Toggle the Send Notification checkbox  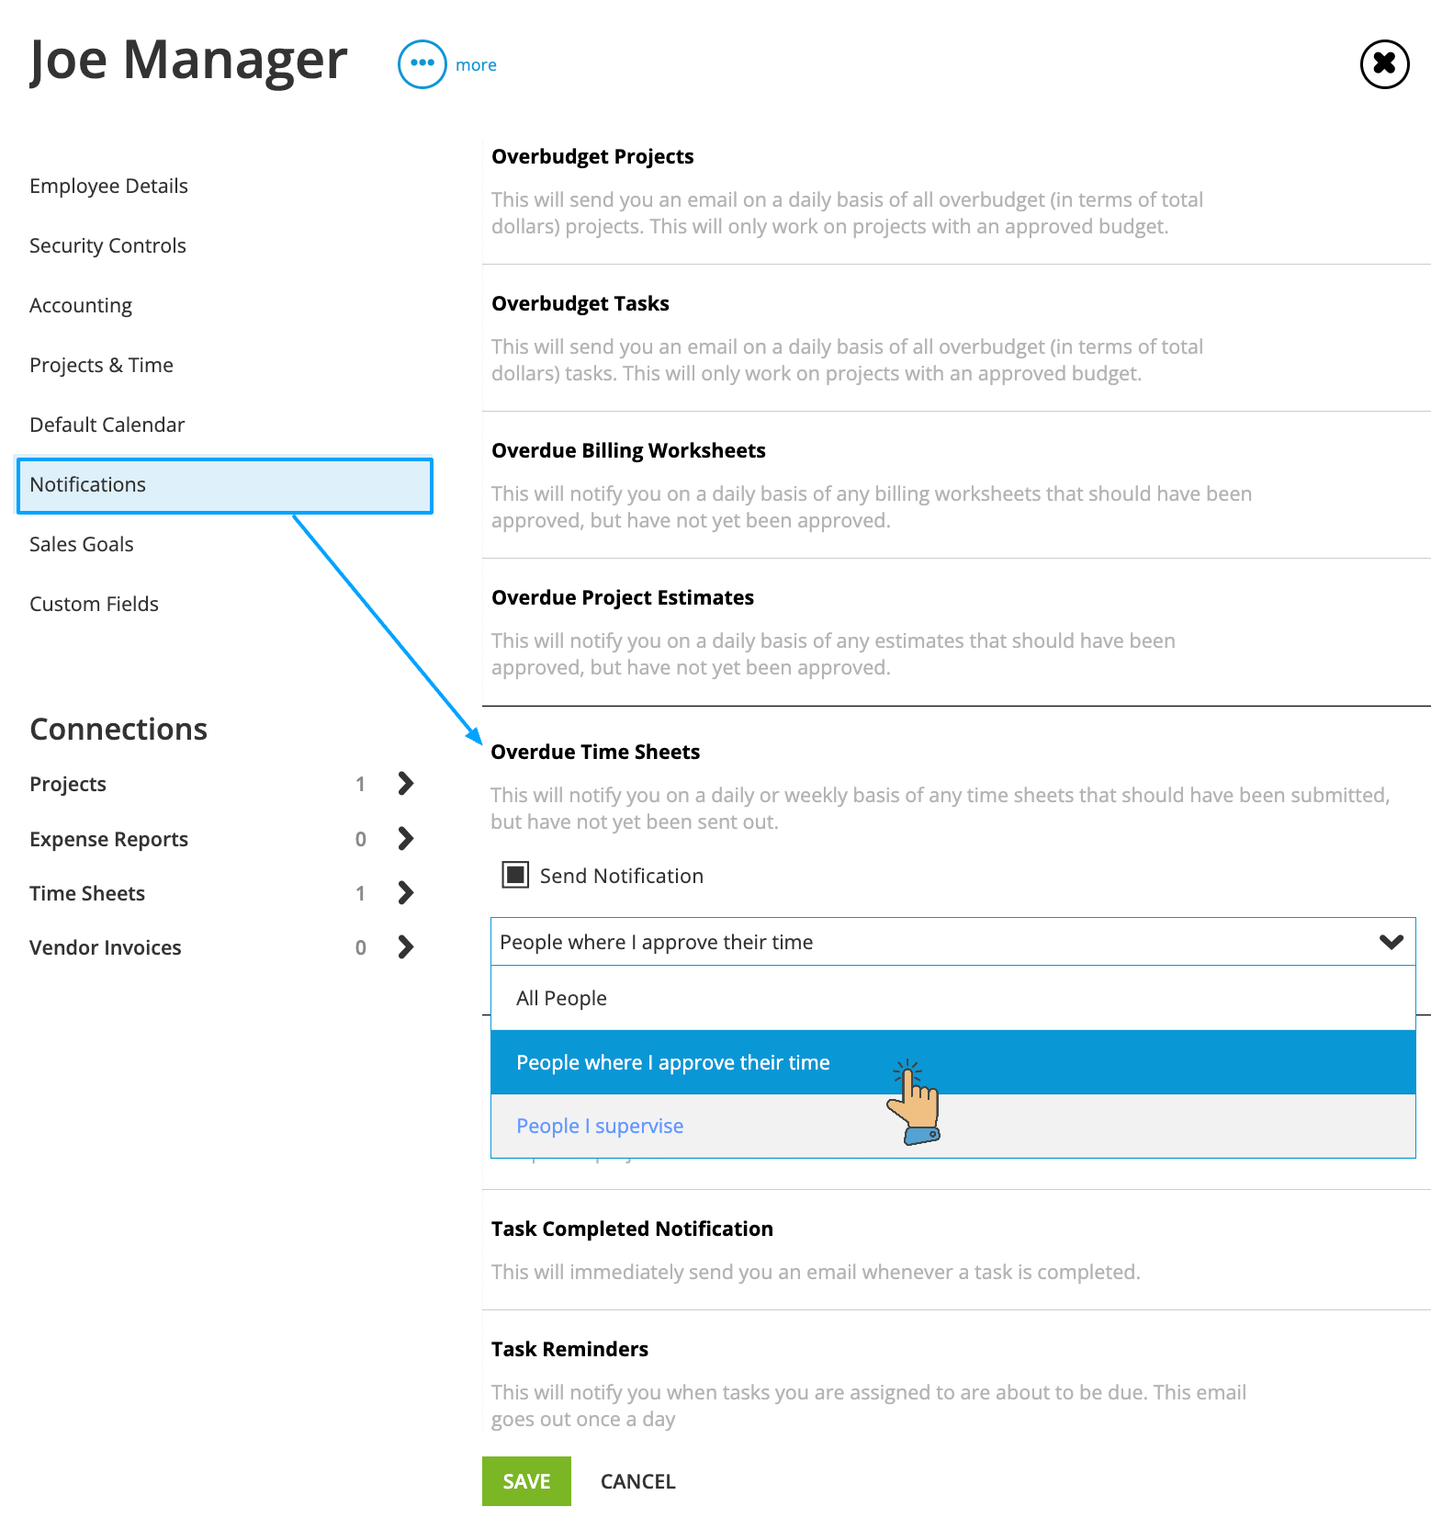click(x=515, y=875)
